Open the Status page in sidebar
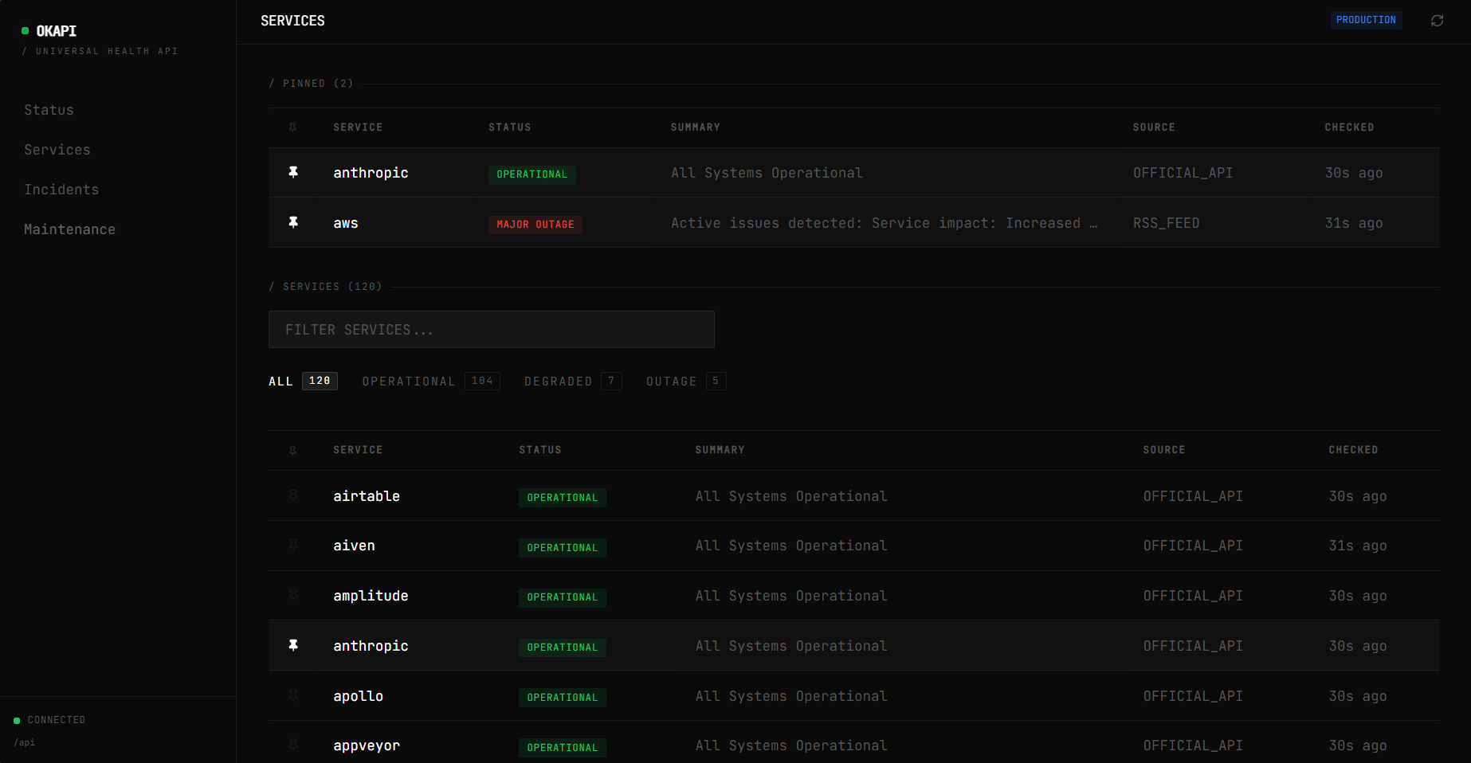Screen dimensions: 1471x763 (x=49, y=110)
